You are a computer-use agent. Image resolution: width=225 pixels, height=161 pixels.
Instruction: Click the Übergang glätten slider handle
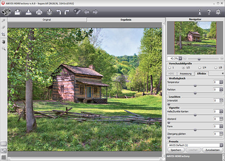[x=169, y=137]
